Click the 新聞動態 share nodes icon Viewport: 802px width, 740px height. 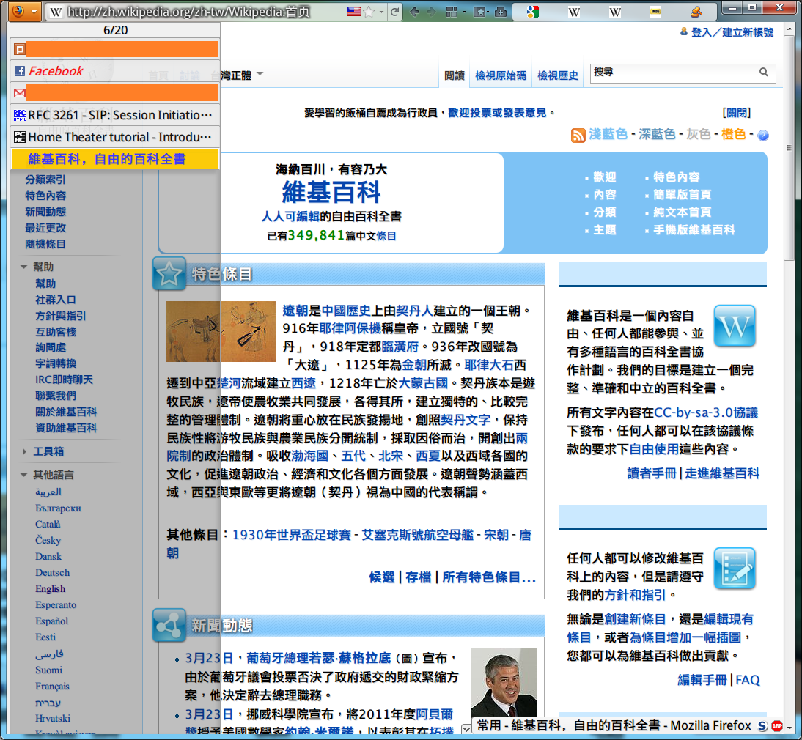pos(169,626)
